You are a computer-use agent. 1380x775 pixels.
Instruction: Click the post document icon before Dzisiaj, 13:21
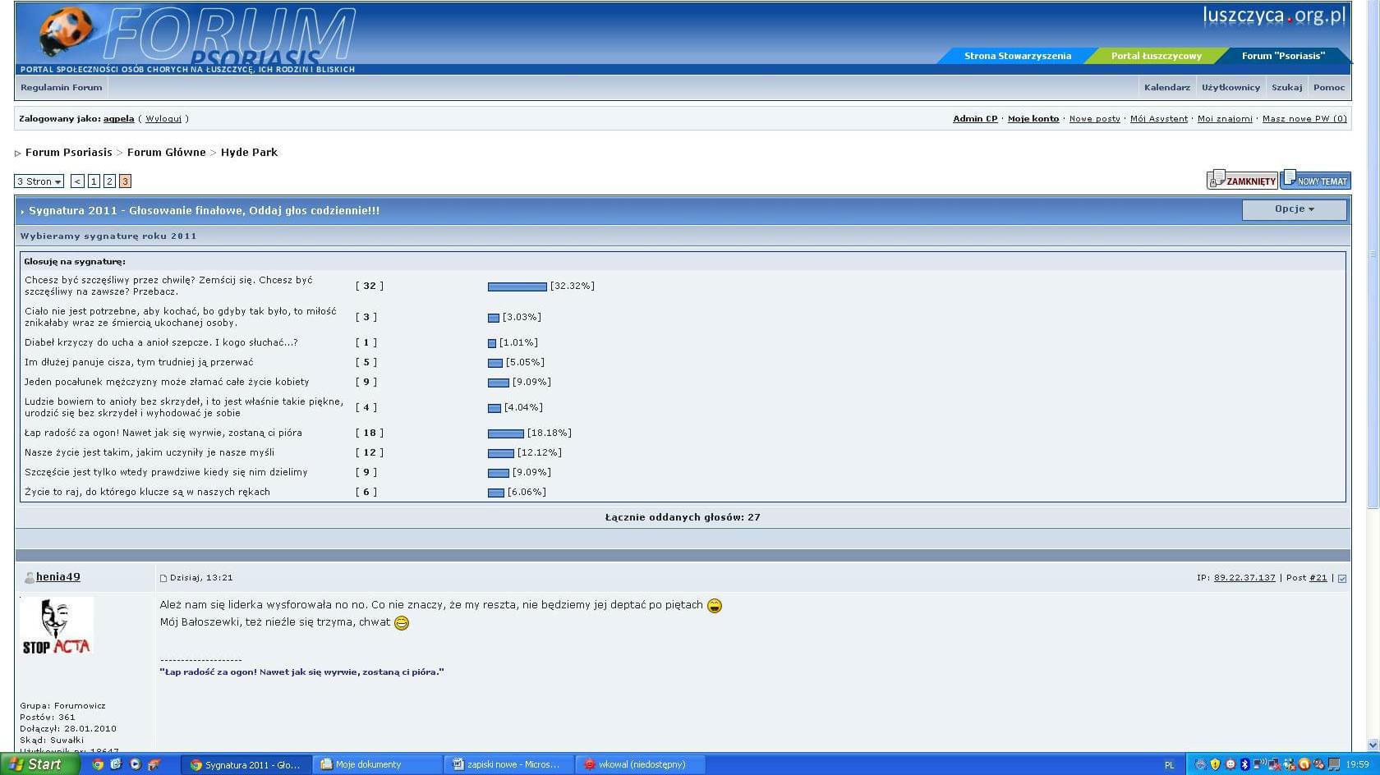click(163, 578)
